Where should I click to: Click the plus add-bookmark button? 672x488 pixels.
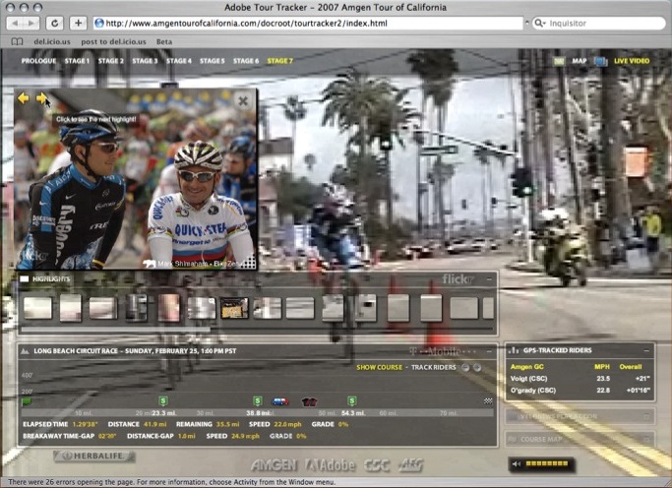point(78,24)
